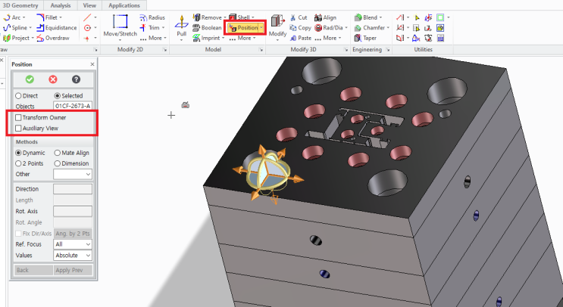
Task: Confirm Position with green check
Action: click(x=30, y=79)
